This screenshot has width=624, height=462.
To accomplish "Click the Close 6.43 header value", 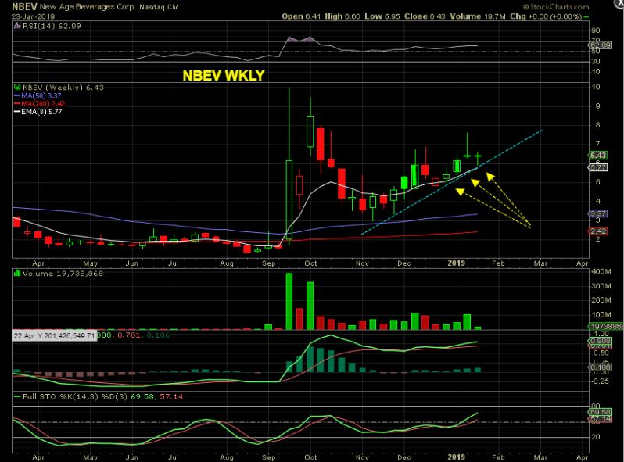I will tap(425, 16).
